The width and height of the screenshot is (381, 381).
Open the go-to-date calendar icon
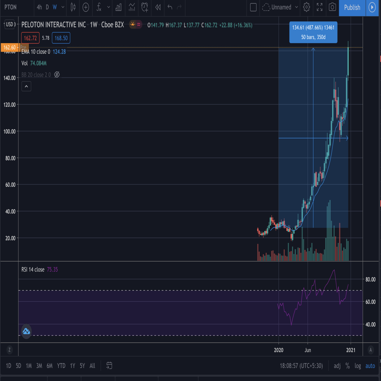[x=109, y=366]
